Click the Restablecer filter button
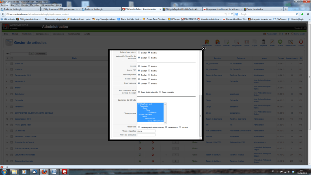 pos(41,54)
